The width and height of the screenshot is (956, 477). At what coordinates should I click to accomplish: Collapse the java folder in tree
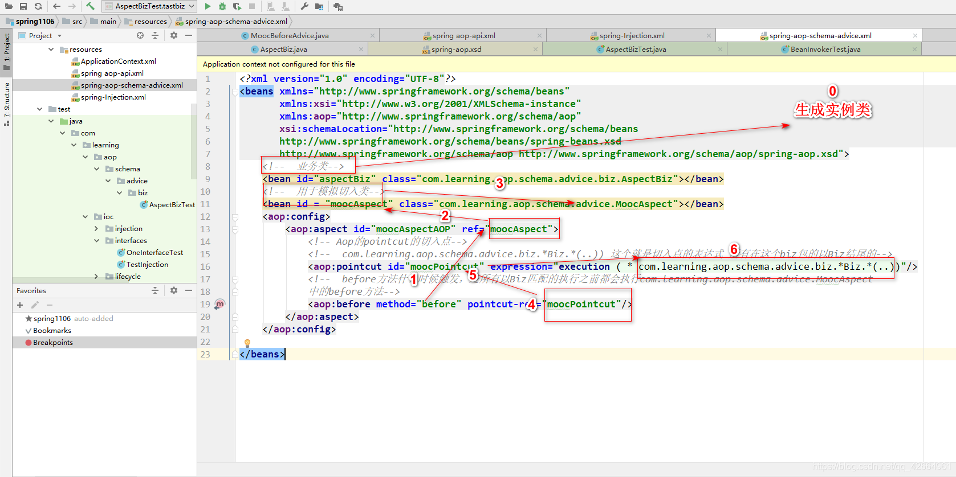coord(51,121)
